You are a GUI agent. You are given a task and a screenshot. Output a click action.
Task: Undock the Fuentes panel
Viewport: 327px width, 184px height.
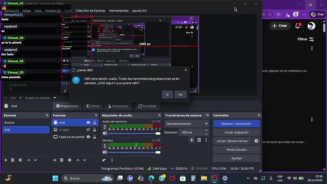click(96, 116)
